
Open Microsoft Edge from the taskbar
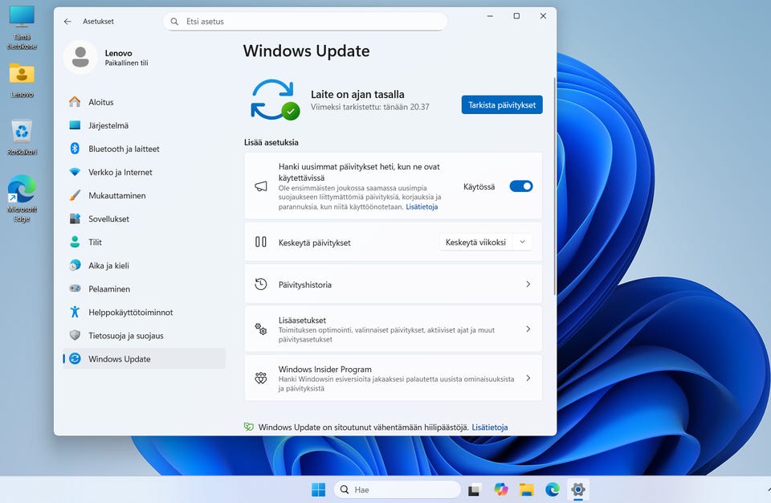click(553, 489)
